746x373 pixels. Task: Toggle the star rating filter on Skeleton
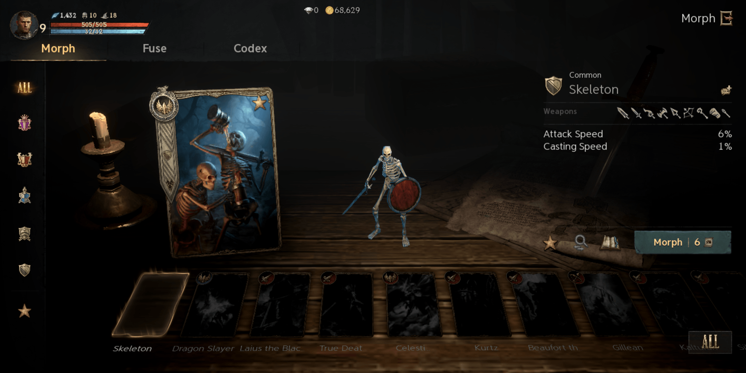click(548, 243)
